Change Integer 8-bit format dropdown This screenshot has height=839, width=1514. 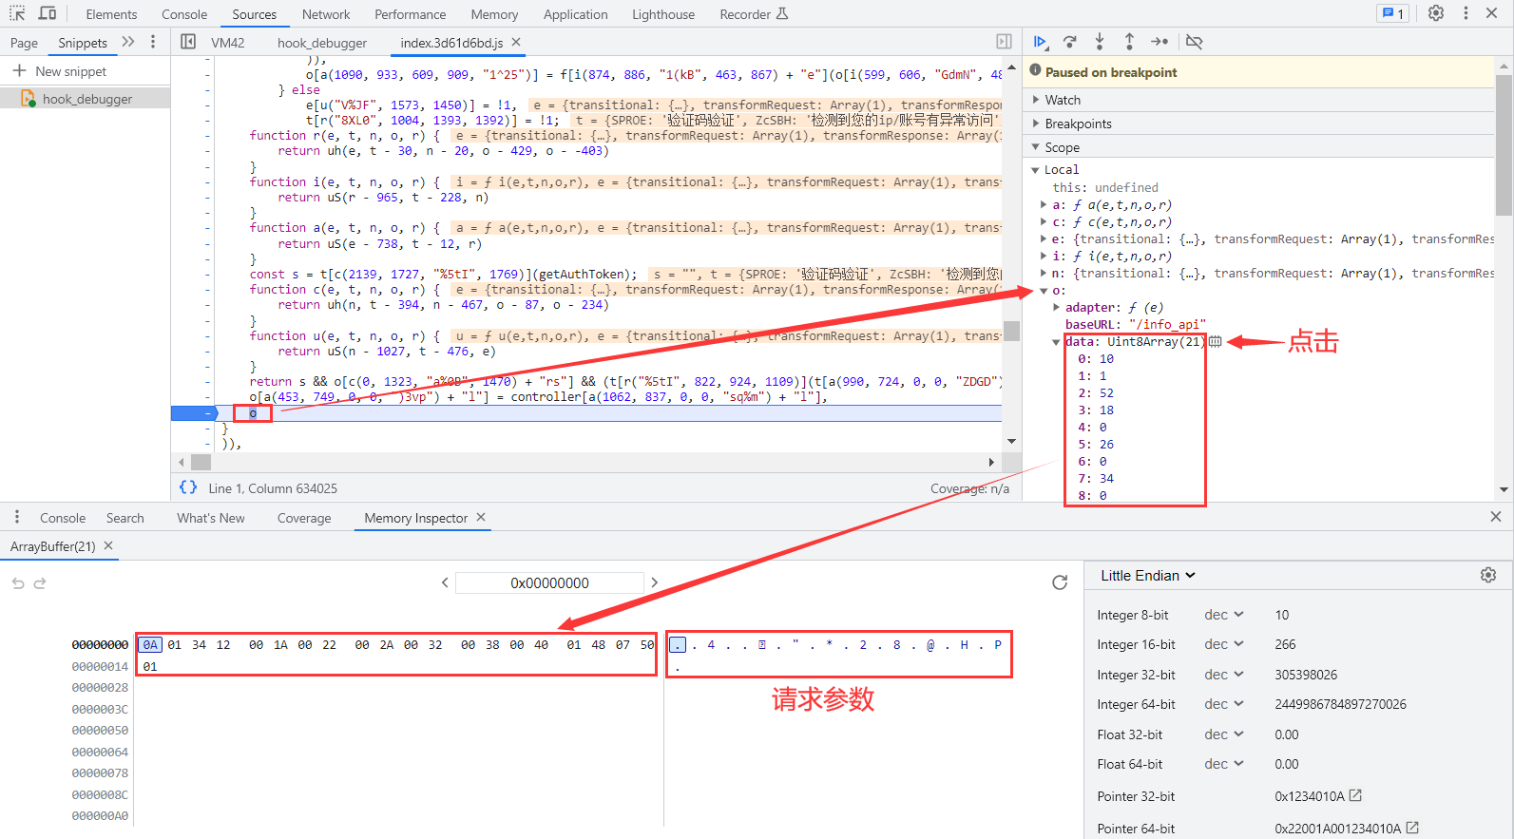pyautogui.click(x=1223, y=615)
